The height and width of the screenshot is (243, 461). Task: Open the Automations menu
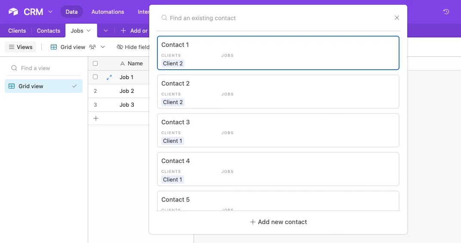pos(108,12)
